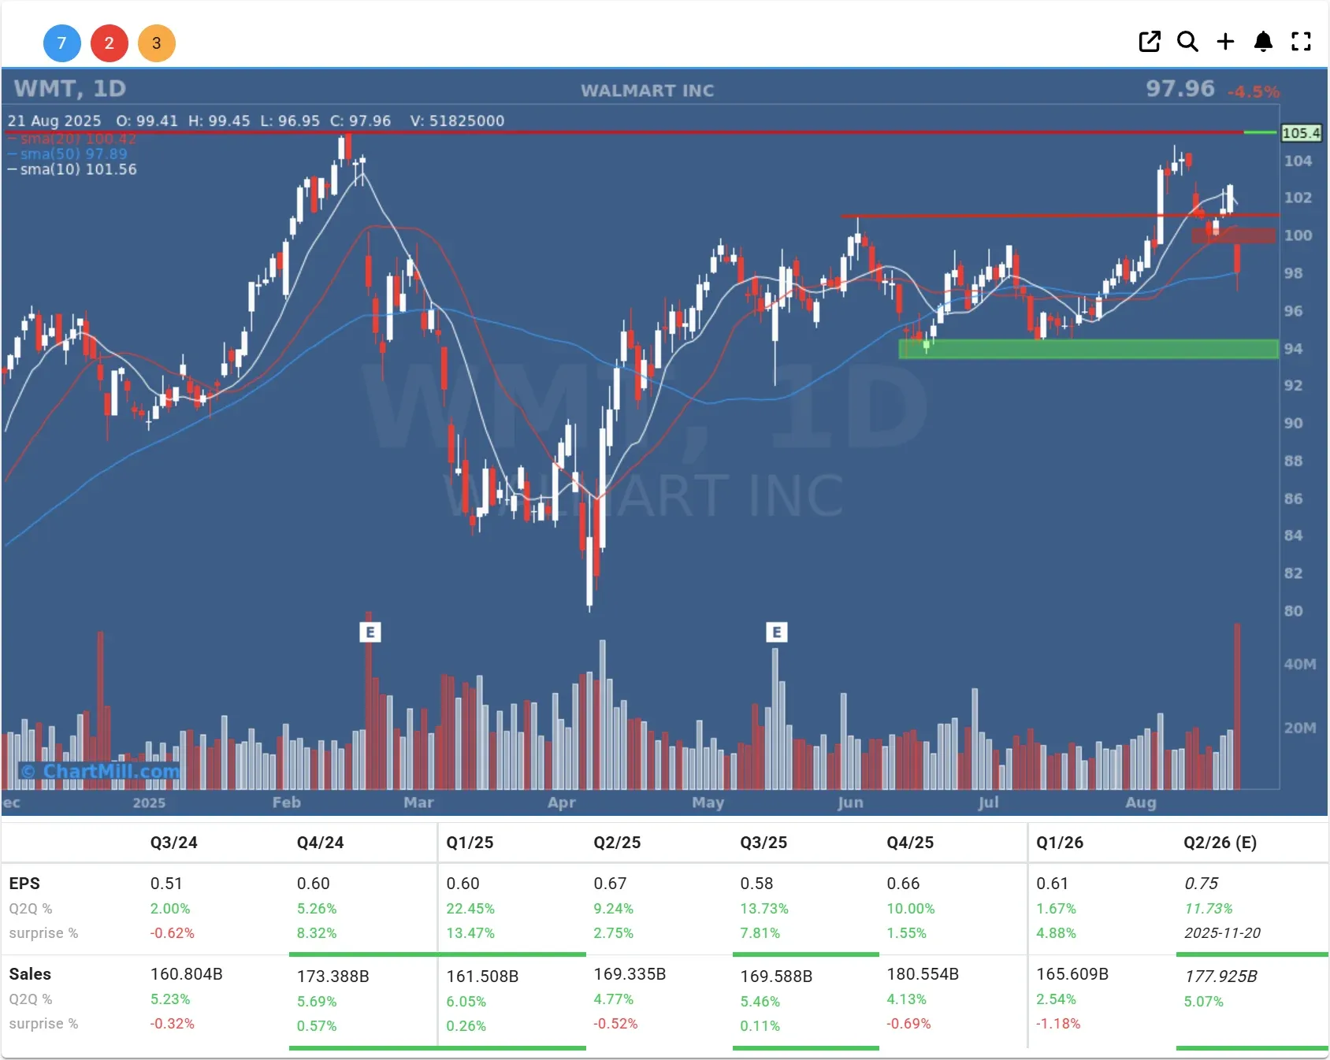
Task: Click the -1.18% sales surprise value
Action: coord(1058,1024)
